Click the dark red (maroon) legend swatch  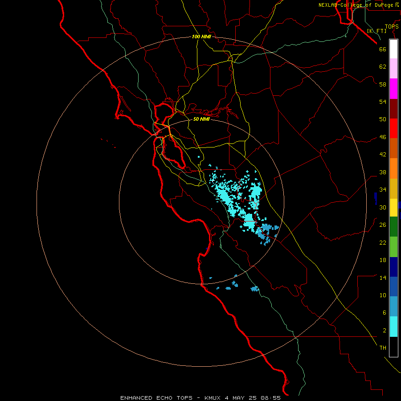pos(393,109)
